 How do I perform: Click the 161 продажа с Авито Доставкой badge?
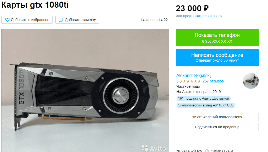pos(203,98)
